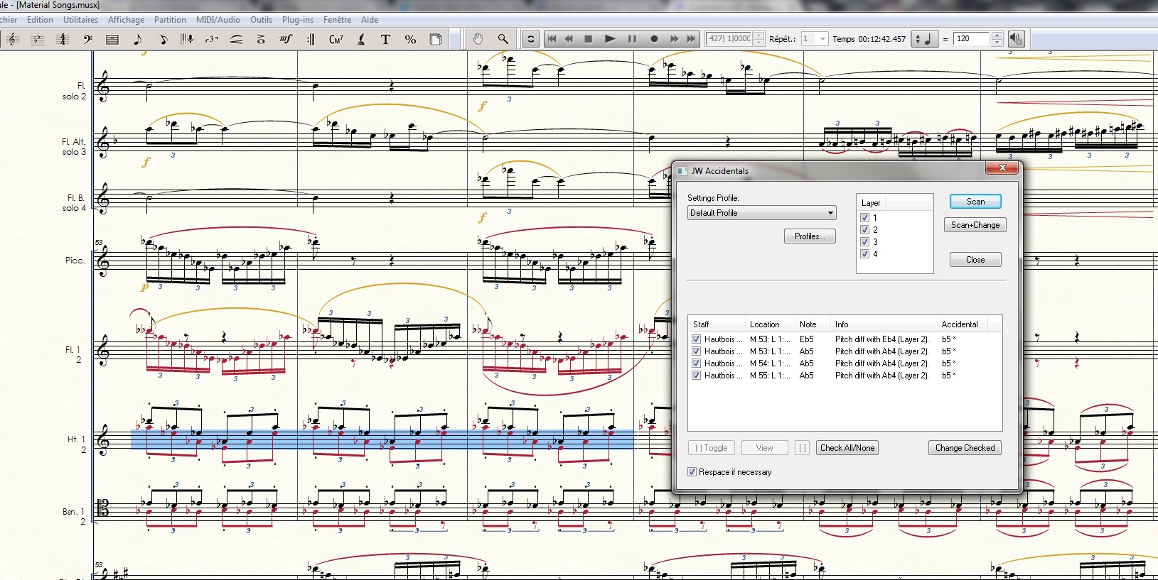The height and width of the screenshot is (580, 1158).
Task: Expand the Répét. repeat dropdown
Action: [x=822, y=39]
